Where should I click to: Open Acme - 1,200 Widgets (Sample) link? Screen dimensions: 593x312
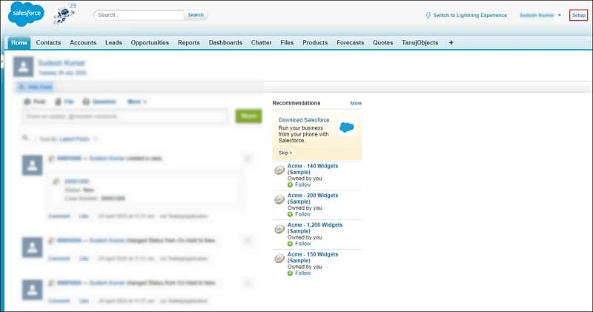pos(315,228)
